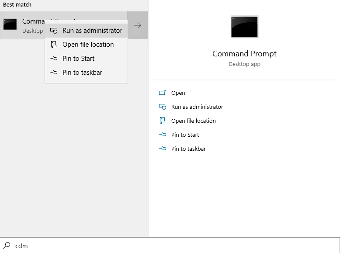The height and width of the screenshot is (253, 340).
Task: Click the pin icon beside context menu Pin to Start
Action: tap(54, 58)
